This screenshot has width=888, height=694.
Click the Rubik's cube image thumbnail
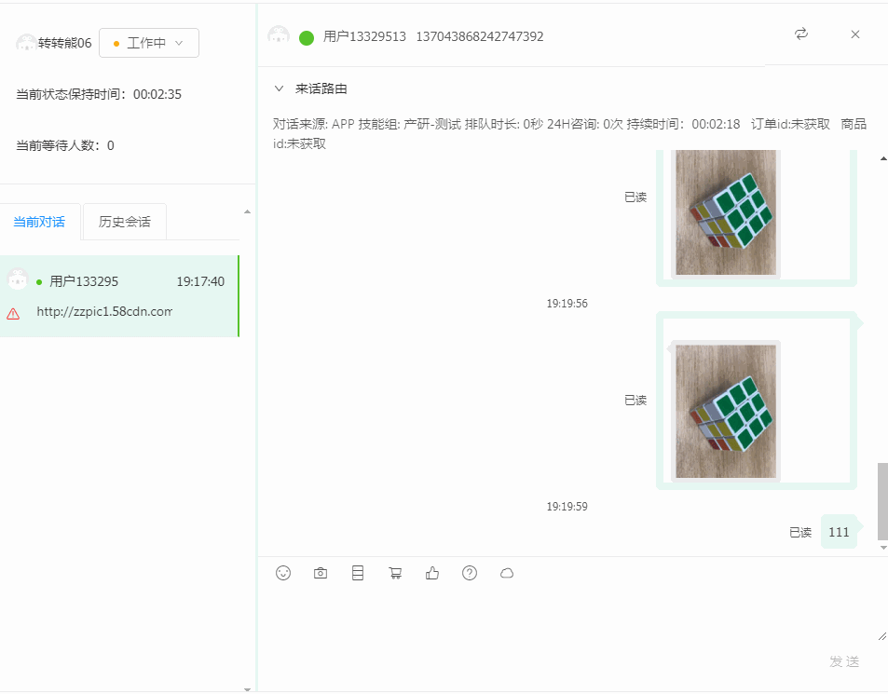(725, 410)
